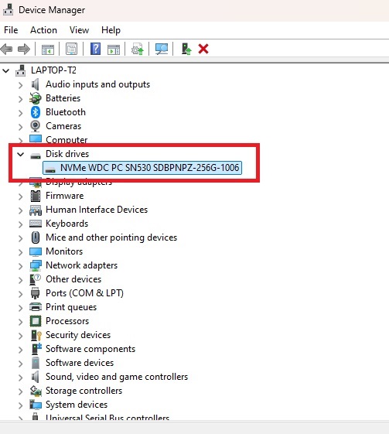Open the Action menu
The image size is (389, 434).
pos(43,30)
